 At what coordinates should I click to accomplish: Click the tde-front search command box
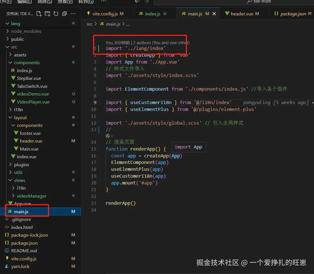[x=234, y=2]
